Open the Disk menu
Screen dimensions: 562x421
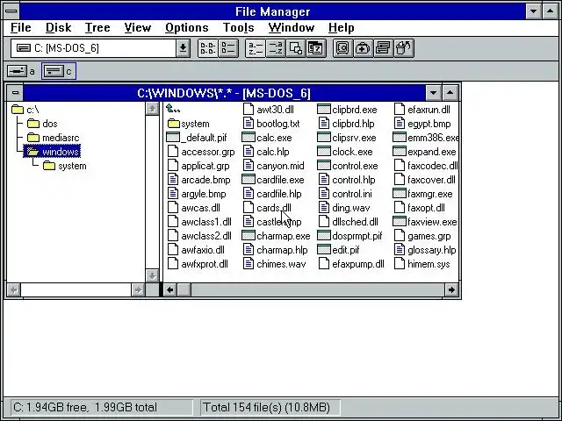59,27
